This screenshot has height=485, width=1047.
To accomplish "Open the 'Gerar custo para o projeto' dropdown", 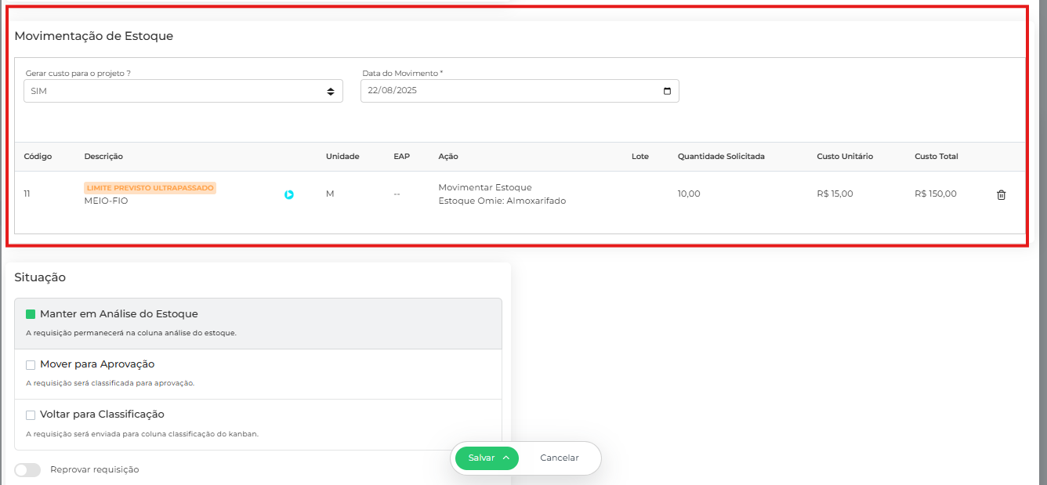I will (183, 91).
